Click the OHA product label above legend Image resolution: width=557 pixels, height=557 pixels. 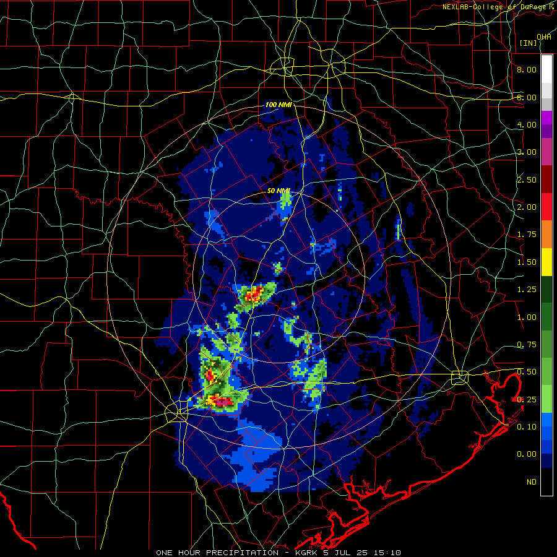coord(543,37)
